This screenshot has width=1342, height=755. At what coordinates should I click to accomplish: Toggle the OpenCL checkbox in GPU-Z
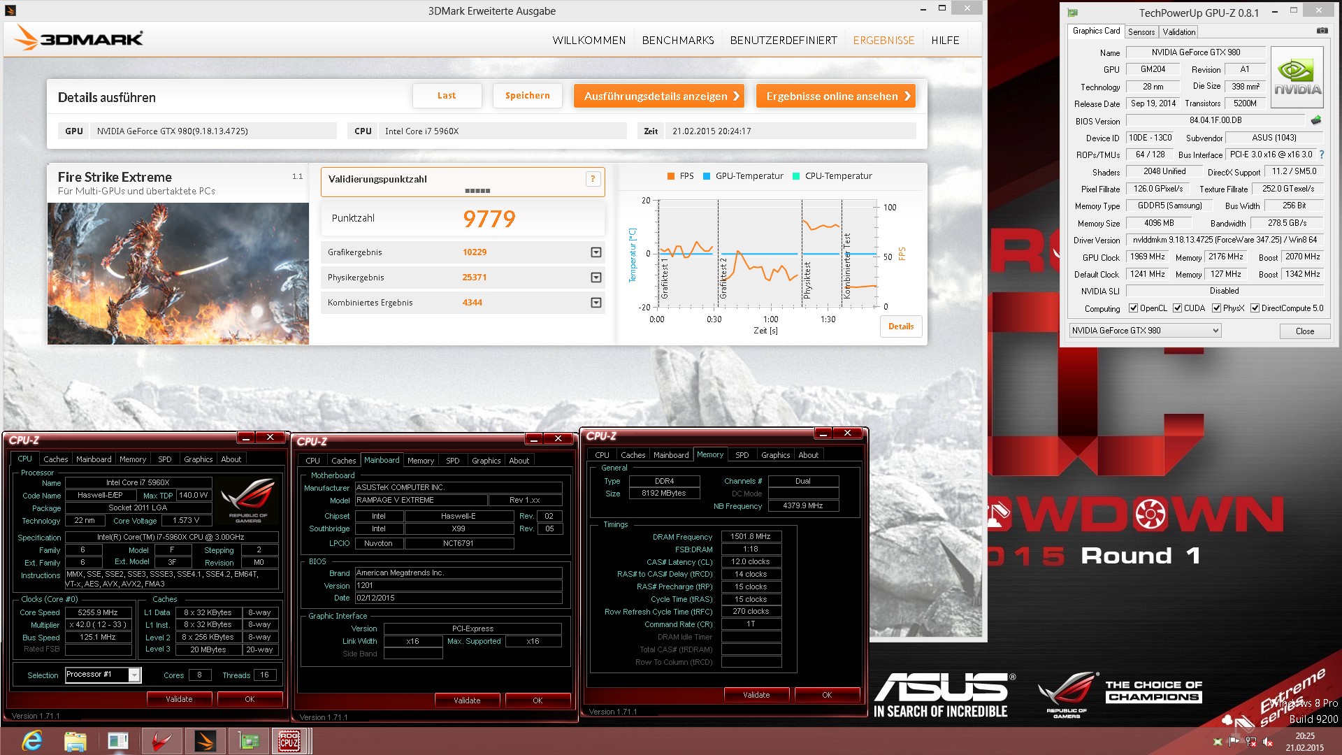pos(1134,308)
